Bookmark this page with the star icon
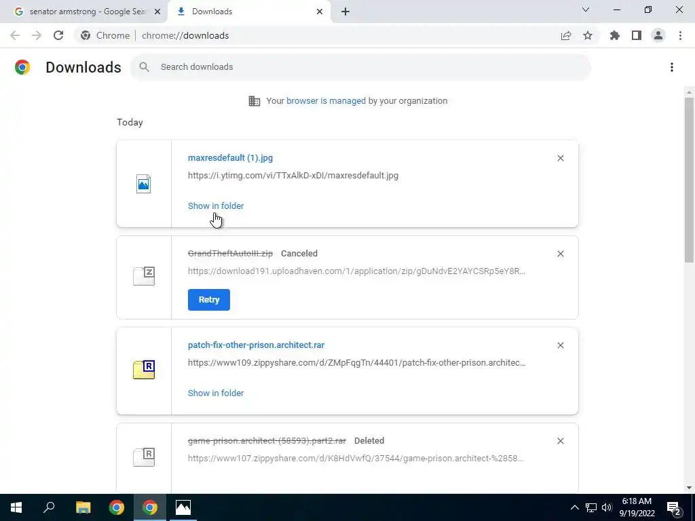 (588, 35)
